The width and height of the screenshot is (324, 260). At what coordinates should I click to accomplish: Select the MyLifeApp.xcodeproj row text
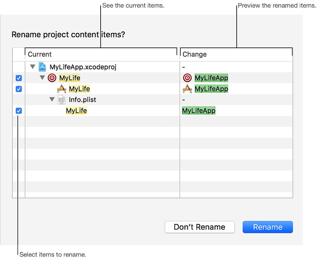(83, 67)
